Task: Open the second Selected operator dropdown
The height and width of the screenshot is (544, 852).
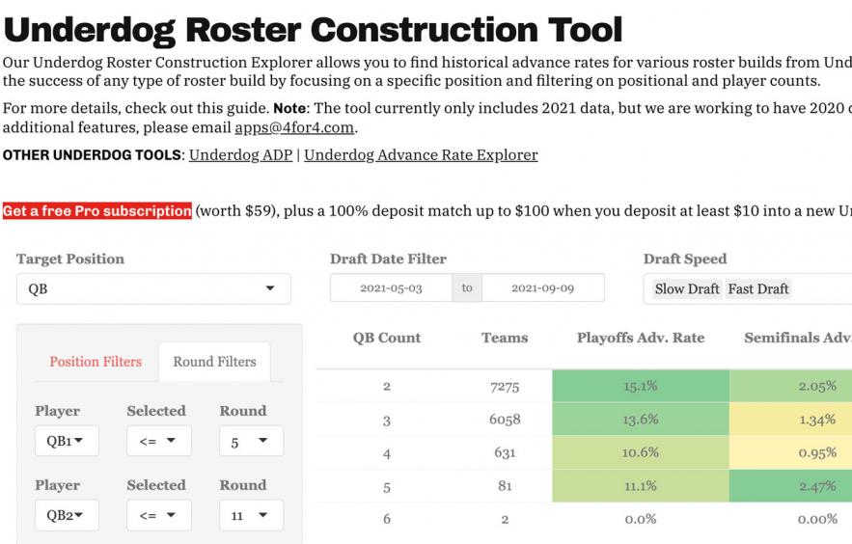Action: (x=158, y=515)
